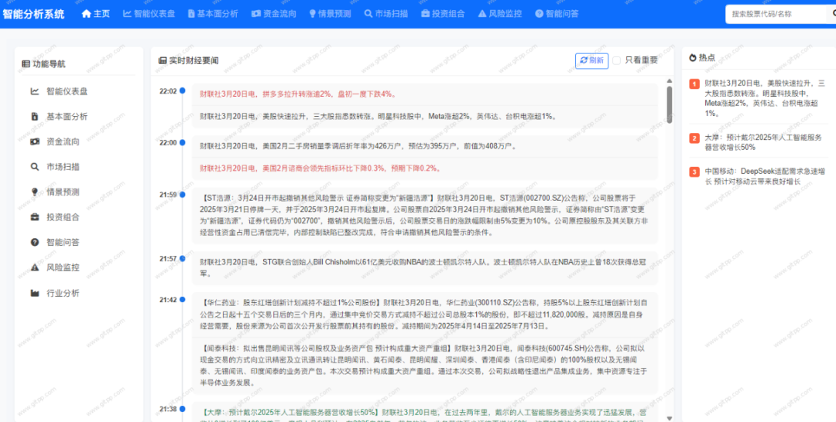Click orange badge number 3 in hot list
Screen dimensions: 836x422
(694, 172)
